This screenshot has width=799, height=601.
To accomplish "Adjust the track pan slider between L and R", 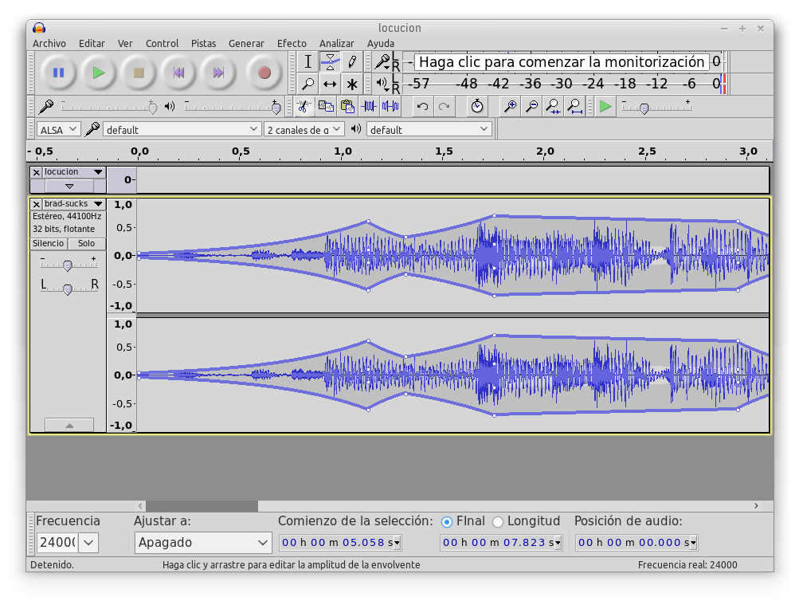I will pos(69,287).
